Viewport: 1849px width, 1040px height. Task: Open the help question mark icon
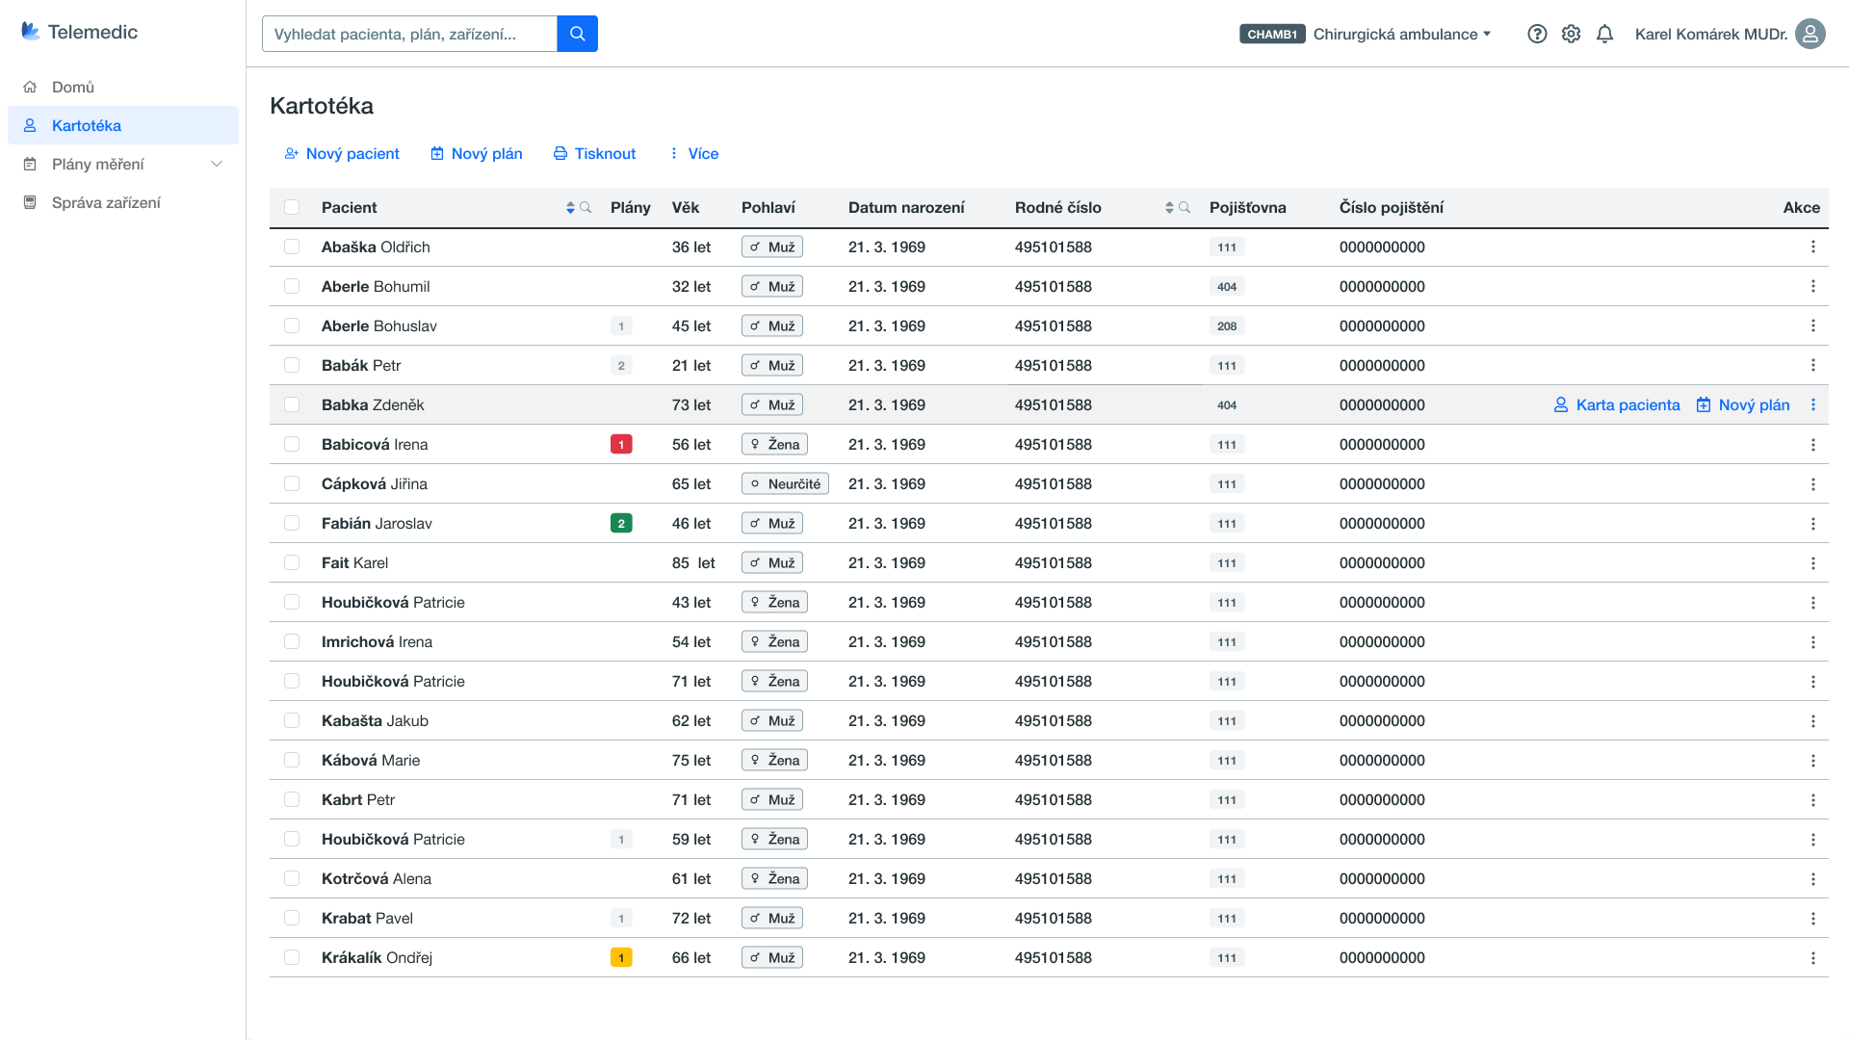pyautogui.click(x=1537, y=34)
